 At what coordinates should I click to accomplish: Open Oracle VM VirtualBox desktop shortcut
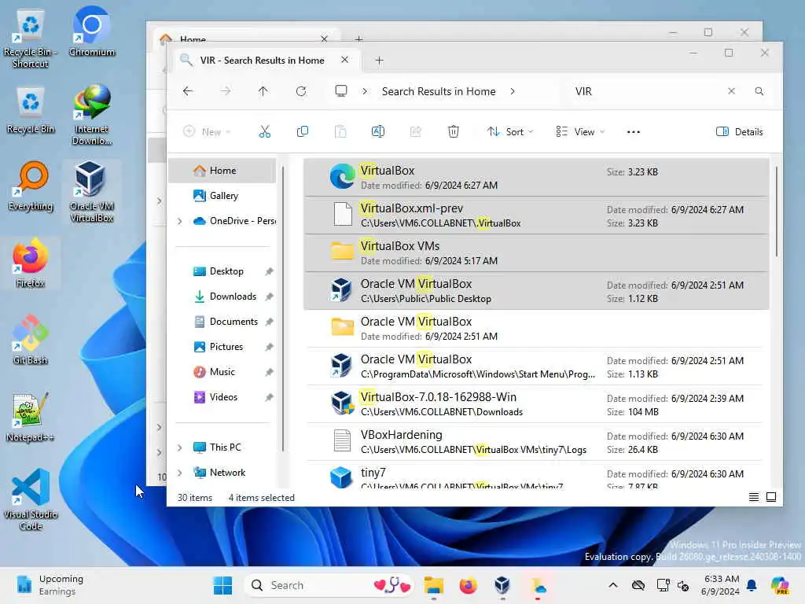coord(91,192)
